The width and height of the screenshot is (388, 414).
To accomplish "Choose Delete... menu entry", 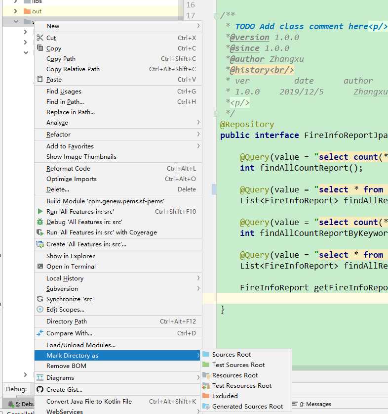I will [118, 189].
